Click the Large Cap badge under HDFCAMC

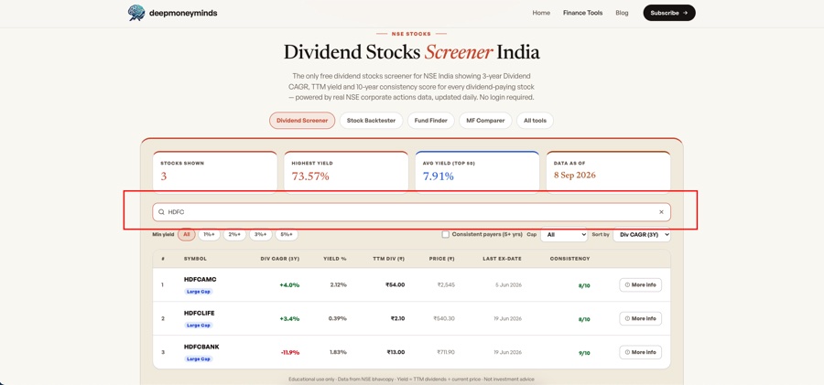click(x=199, y=292)
